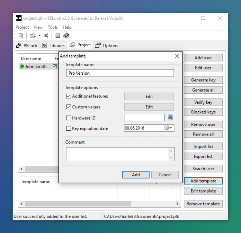Viewport: 241px width, 233px height.
Task: Click the Search user button
Action: [203, 169]
